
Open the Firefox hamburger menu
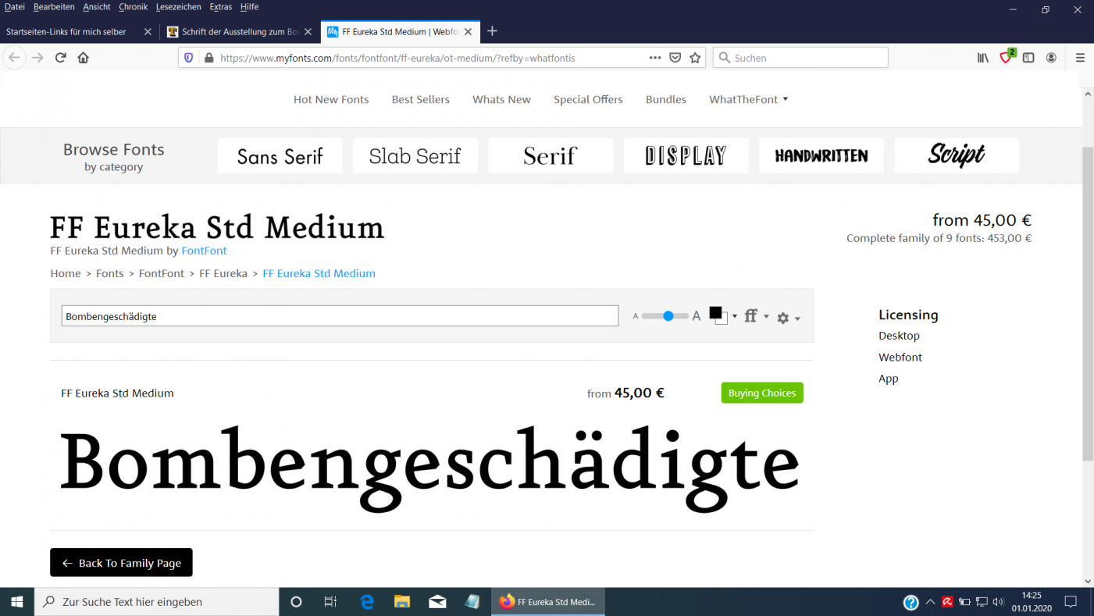pos(1080,58)
